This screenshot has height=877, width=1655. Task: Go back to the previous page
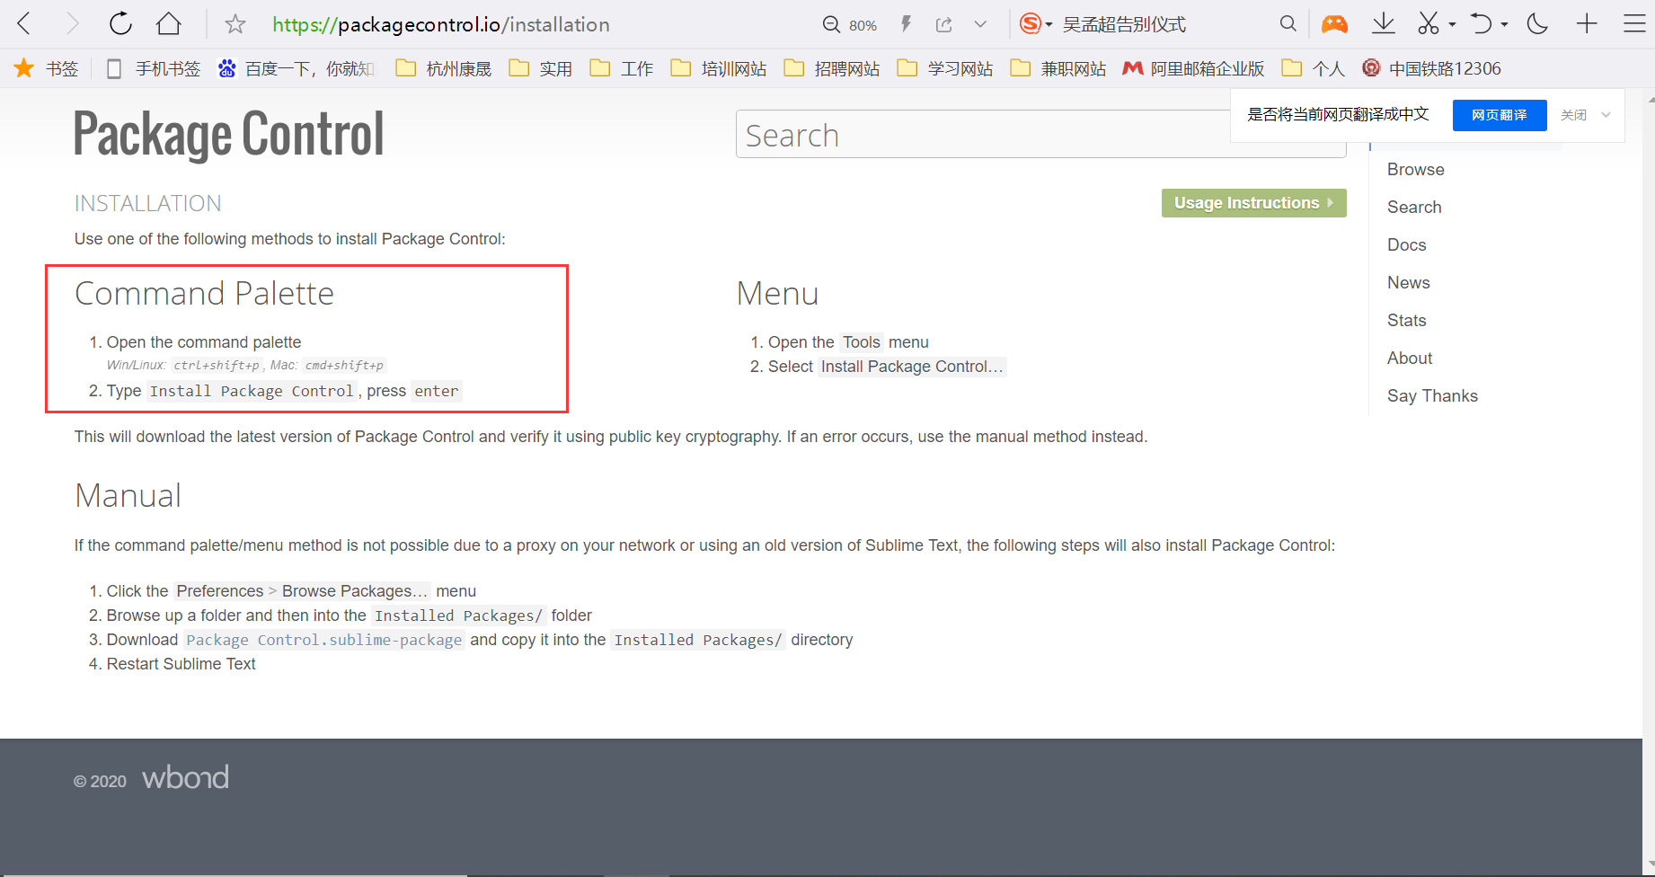(25, 24)
